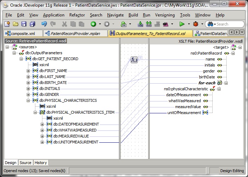Open dropdown arrow next to SQL icon
The width and height of the screenshot is (248, 177).
point(130,24)
